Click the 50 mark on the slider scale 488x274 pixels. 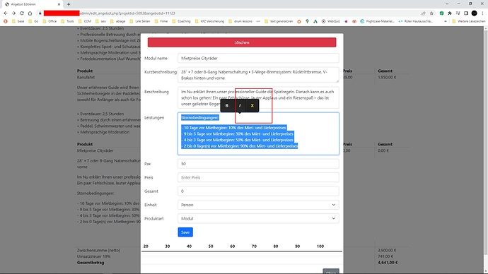[211, 246]
